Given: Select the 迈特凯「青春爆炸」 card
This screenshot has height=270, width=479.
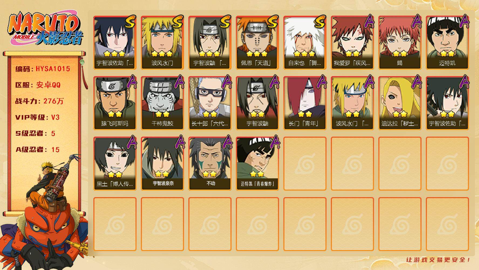Looking at the screenshot, I should click(257, 164).
